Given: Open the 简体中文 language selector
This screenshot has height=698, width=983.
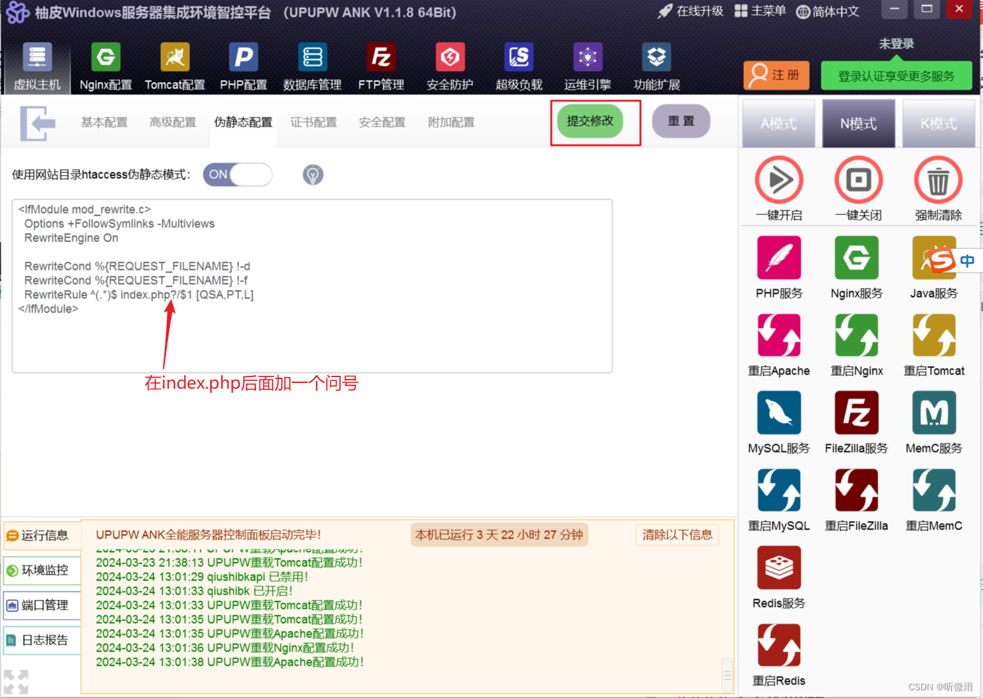Looking at the screenshot, I should [828, 12].
